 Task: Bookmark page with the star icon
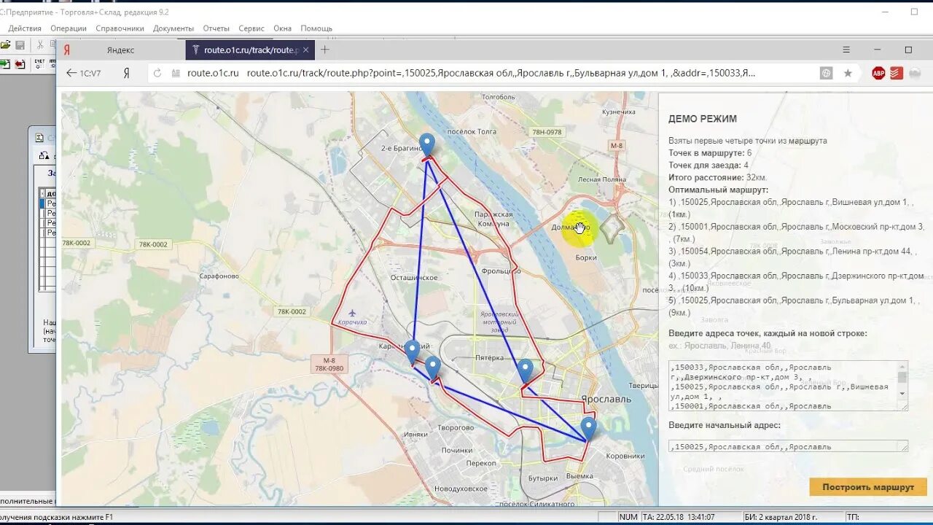(848, 73)
